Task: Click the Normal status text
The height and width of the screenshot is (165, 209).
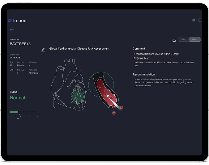Action: click(17, 98)
